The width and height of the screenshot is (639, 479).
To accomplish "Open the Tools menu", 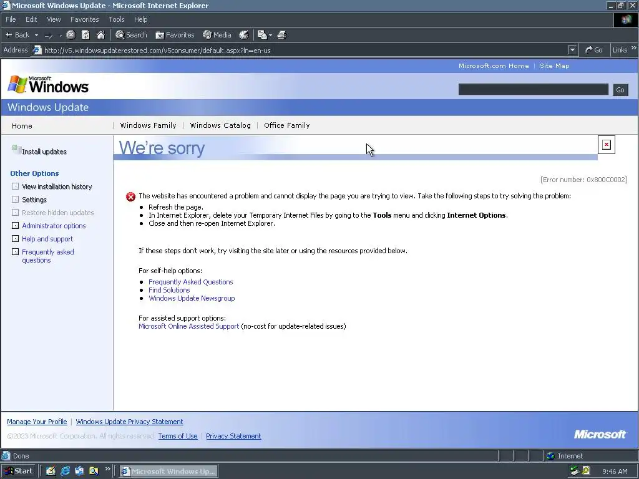I will (x=116, y=19).
